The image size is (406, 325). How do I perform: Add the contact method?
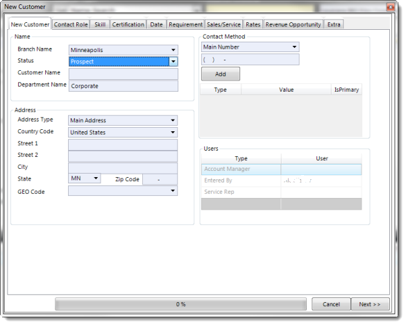[221, 74]
